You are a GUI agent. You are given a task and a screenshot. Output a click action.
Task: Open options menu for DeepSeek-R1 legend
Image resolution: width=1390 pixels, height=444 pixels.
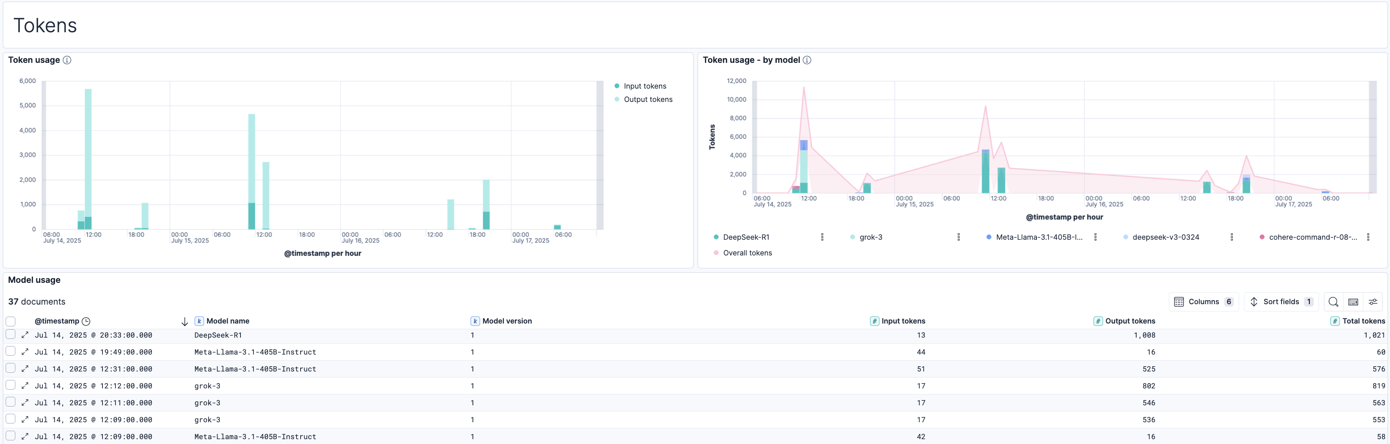[822, 237]
